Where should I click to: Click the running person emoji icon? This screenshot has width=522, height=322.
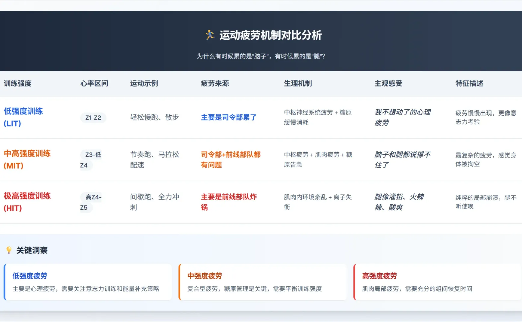[x=210, y=35]
